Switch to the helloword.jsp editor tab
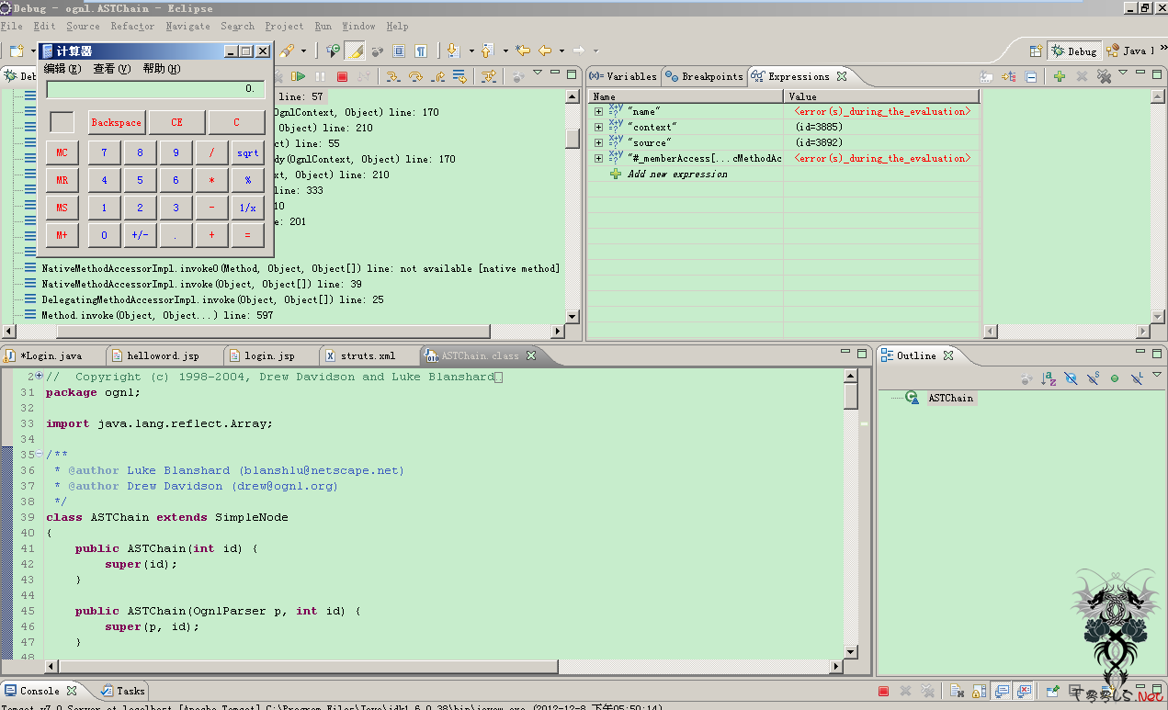This screenshot has width=1168, height=710. pyautogui.click(x=162, y=355)
